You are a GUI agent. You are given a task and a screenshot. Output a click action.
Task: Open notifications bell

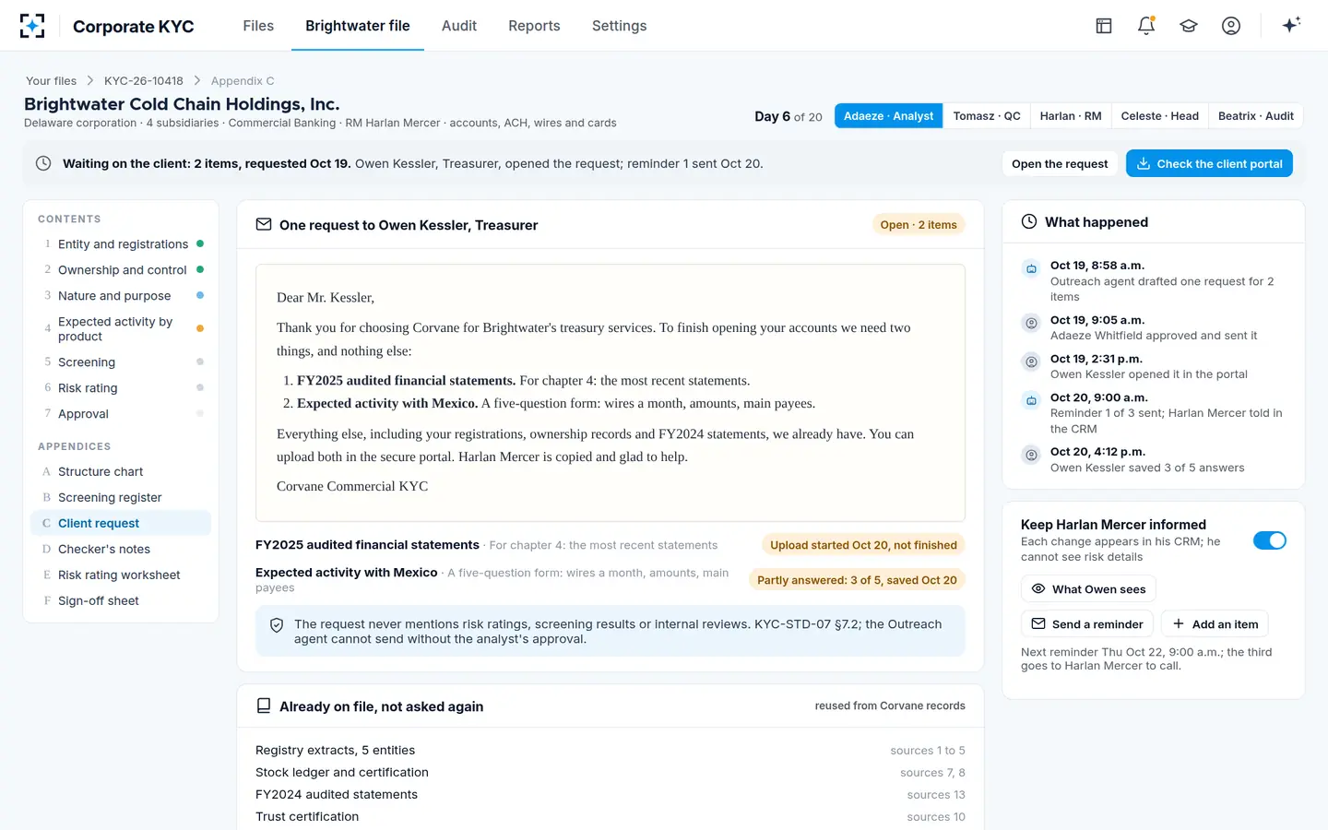click(1146, 26)
